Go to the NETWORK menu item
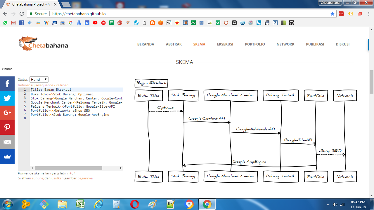Viewport: 374px width, 210px height. coord(285,44)
